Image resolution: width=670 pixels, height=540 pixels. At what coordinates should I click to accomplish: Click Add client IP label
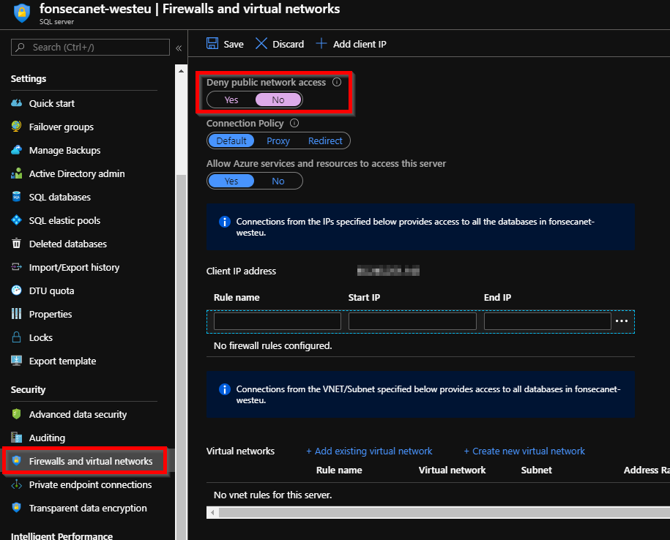point(360,44)
